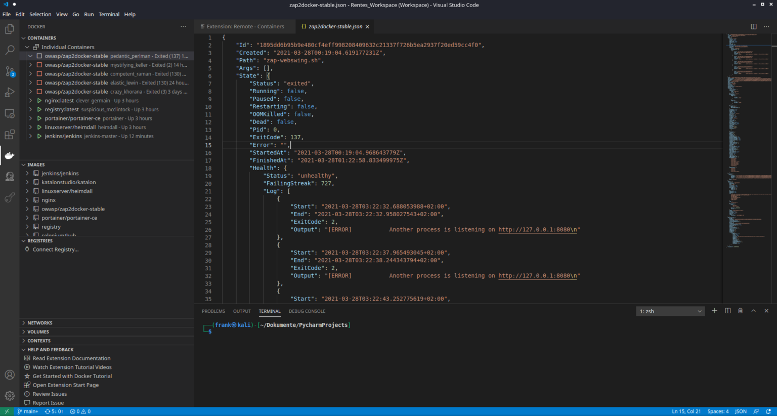Viewport: 777px width, 416px height.
Task: Open Extensions view icon
Action: (x=10, y=135)
